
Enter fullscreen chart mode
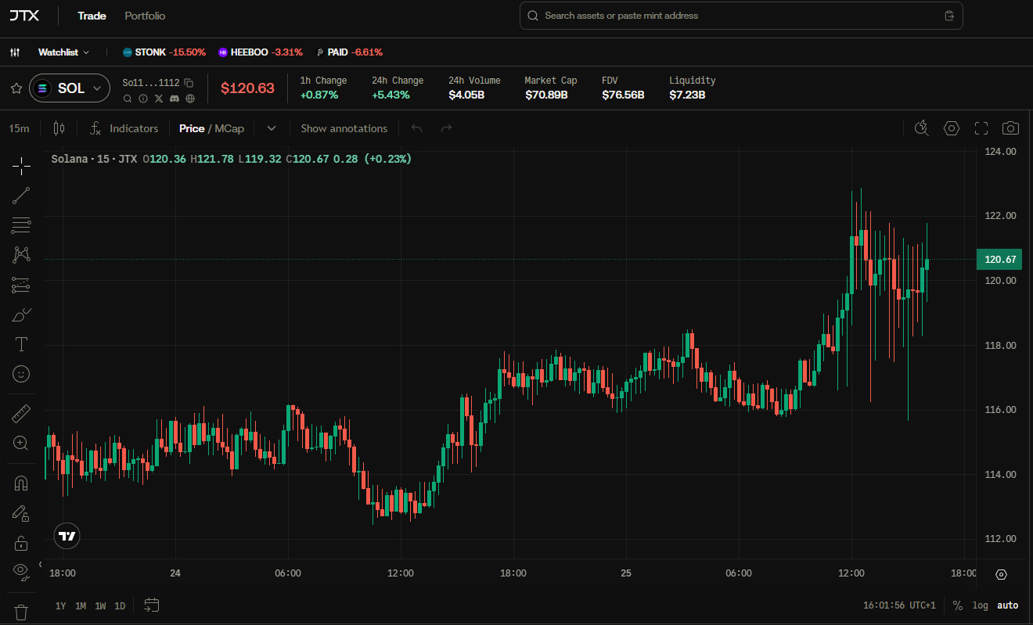981,128
